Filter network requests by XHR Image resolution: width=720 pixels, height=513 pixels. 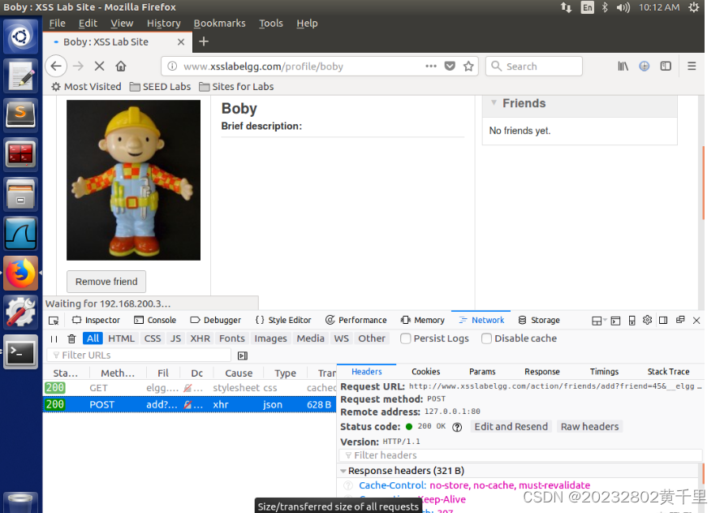point(200,338)
